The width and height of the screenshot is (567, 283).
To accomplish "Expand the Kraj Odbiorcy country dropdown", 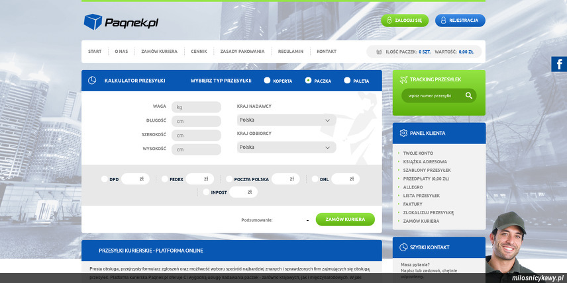I will coord(286,147).
